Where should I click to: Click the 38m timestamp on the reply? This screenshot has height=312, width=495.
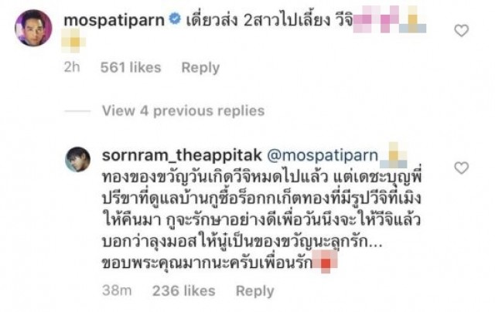[x=117, y=290]
